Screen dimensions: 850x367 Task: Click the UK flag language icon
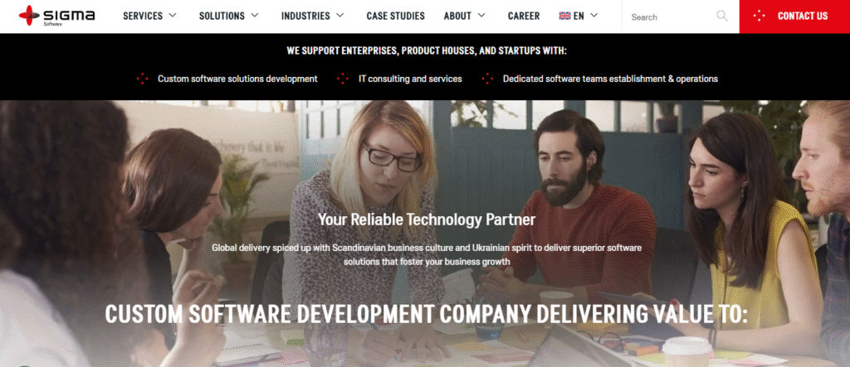coord(564,16)
